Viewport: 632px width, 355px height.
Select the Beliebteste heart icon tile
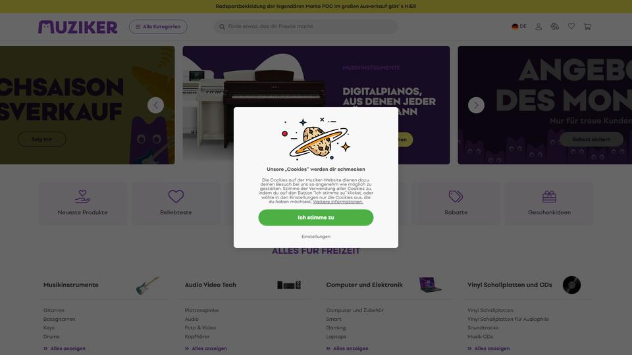point(176,204)
